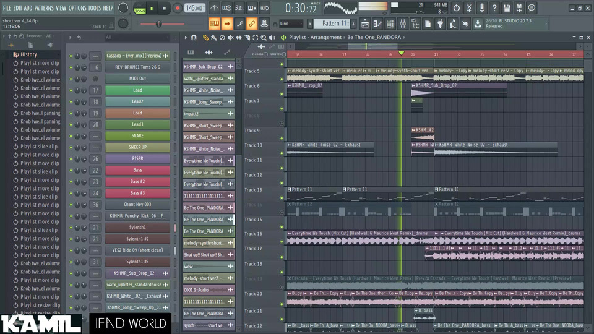Open the Piano roll view icon
594x334 pixels.
[377, 24]
